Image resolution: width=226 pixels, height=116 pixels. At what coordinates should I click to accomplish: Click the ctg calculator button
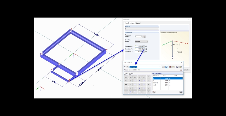click(x=139, y=77)
